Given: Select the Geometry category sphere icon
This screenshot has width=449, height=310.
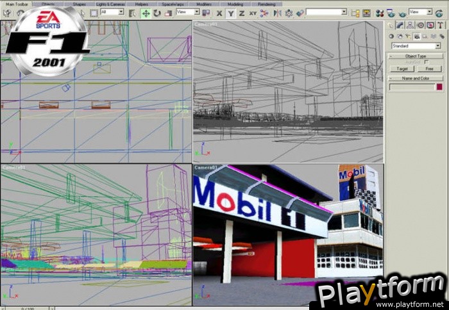Looking at the screenshot, I should (x=391, y=37).
